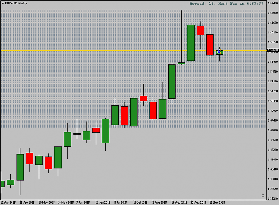Click the 26 Apr 2015 date label
This screenshot has height=205, width=279.
[27, 202]
